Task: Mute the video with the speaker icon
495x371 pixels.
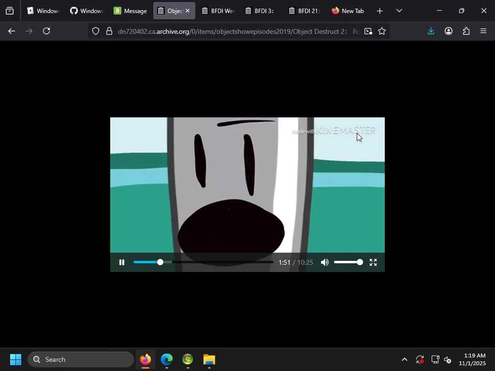Action: point(324,262)
